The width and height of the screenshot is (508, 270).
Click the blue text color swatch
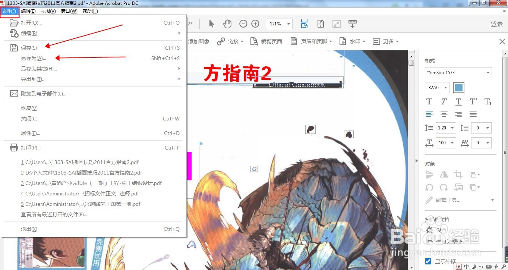click(458, 87)
